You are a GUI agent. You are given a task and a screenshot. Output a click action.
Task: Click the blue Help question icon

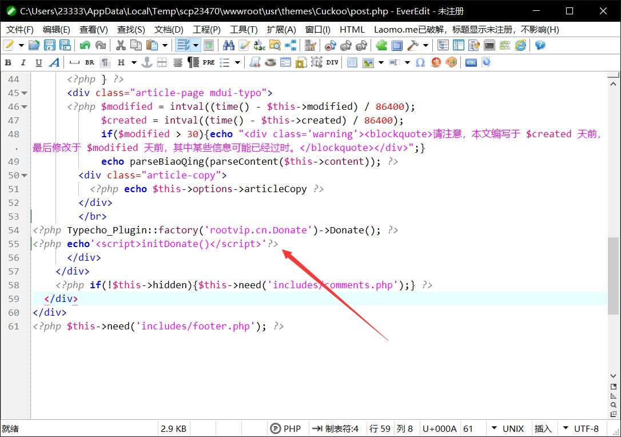point(539,46)
